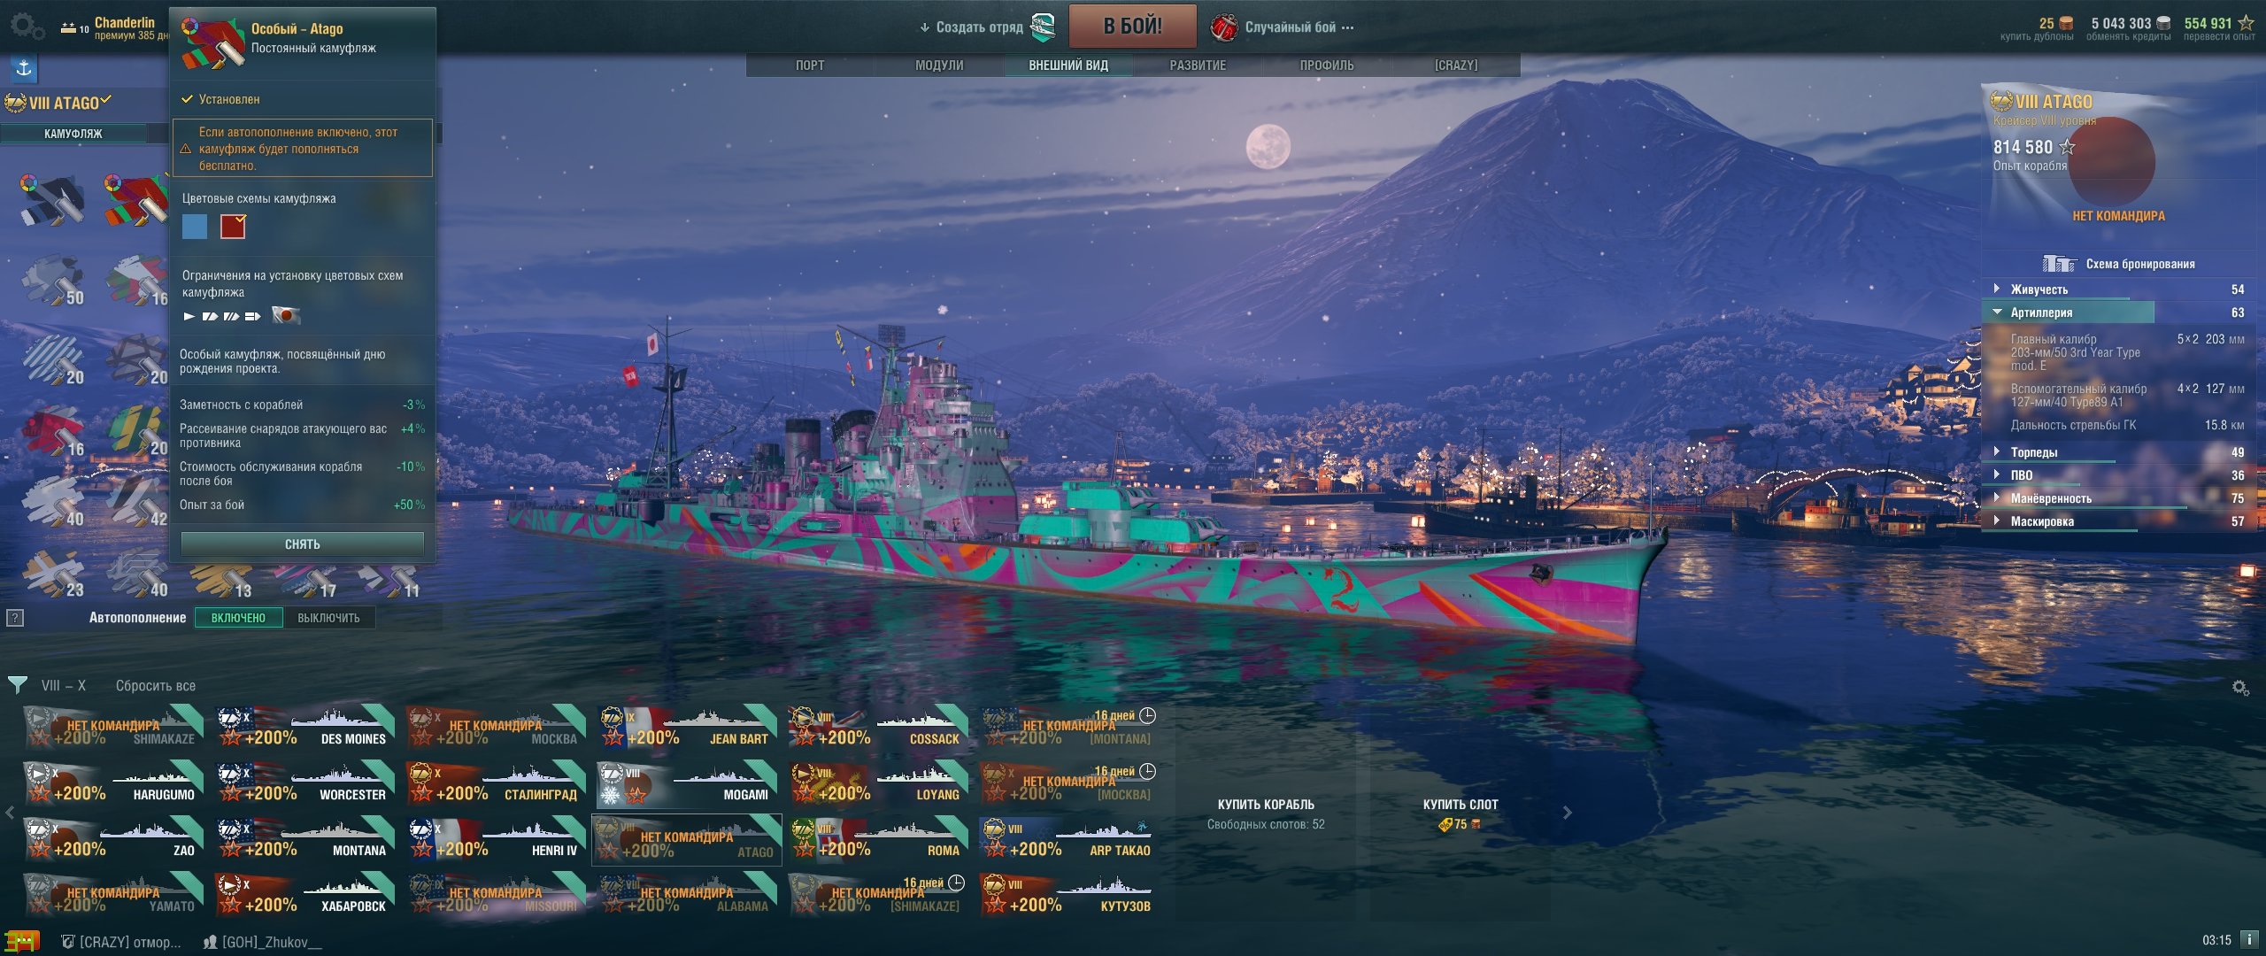
Task: Click the info icon in the bottom-right corner
Action: tap(2248, 939)
